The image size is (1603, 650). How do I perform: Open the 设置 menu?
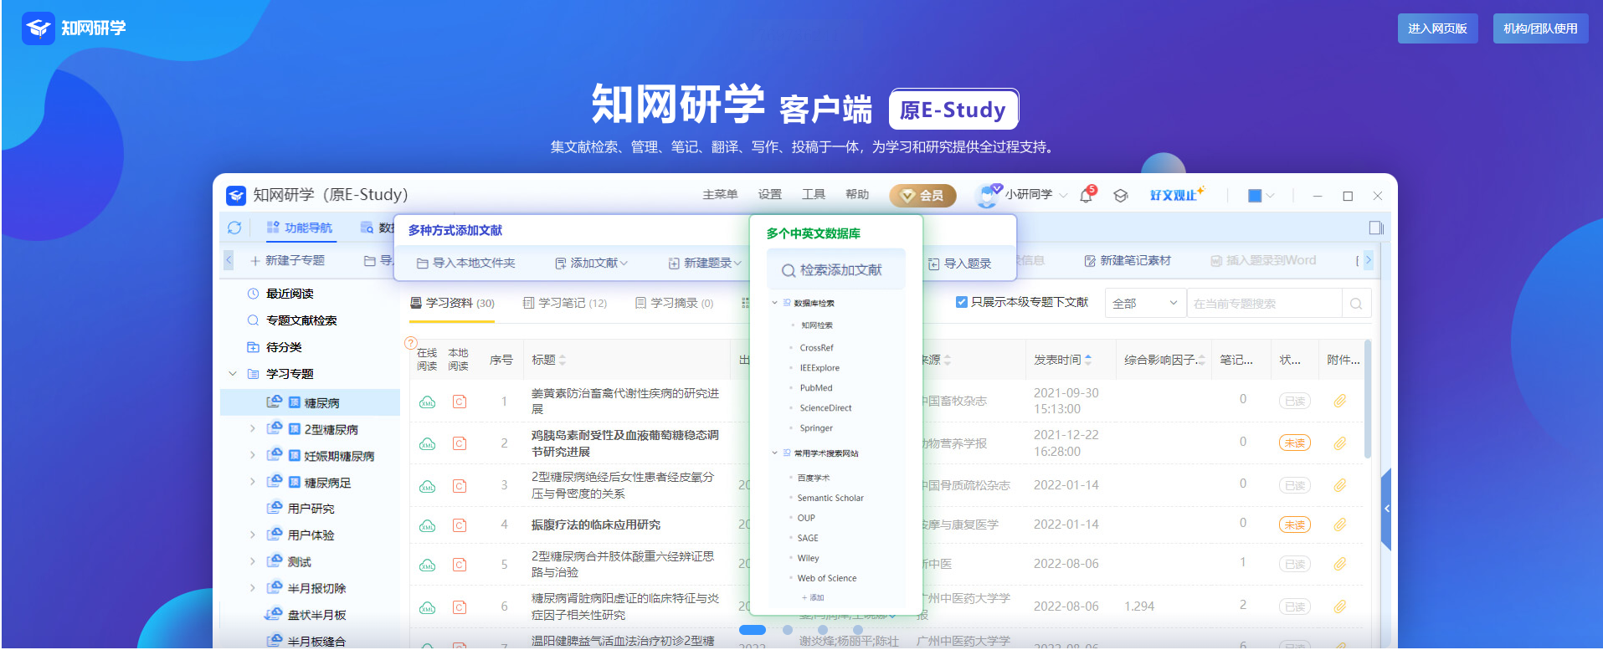tap(770, 195)
